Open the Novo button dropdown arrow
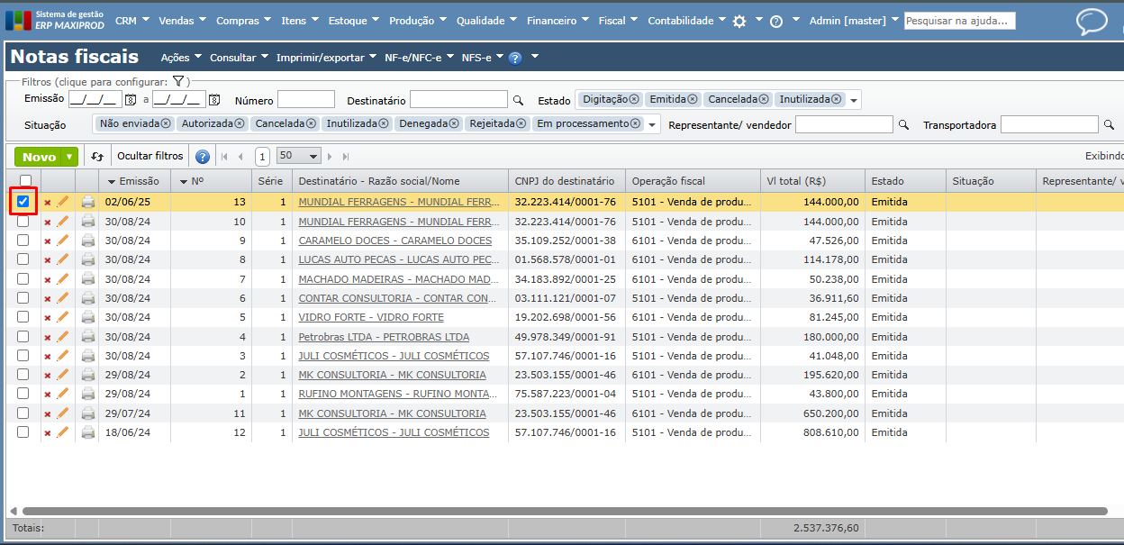Viewport: 1124px width, 545px height. 69,157
